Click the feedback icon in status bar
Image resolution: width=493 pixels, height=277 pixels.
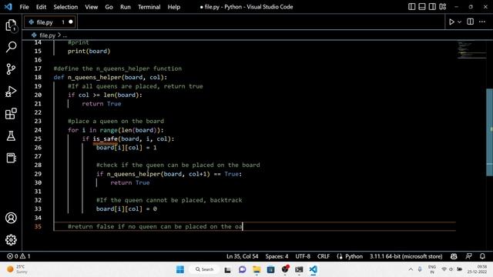point(468,256)
